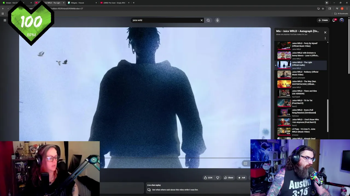Viewport: 350px width, 196px height.
Task: Close the 'Widgets - Pulsoid' tab
Action: pyautogui.click(x=96, y=3)
